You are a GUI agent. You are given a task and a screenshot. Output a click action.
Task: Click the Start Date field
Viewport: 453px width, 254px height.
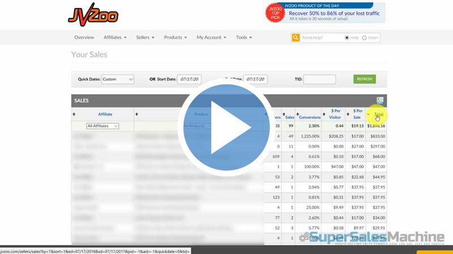[x=190, y=79]
